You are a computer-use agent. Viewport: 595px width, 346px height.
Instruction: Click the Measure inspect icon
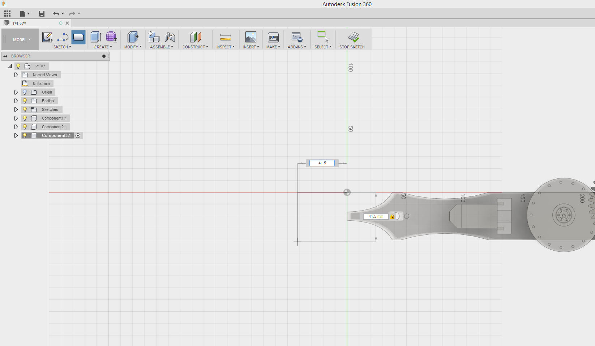tap(226, 37)
